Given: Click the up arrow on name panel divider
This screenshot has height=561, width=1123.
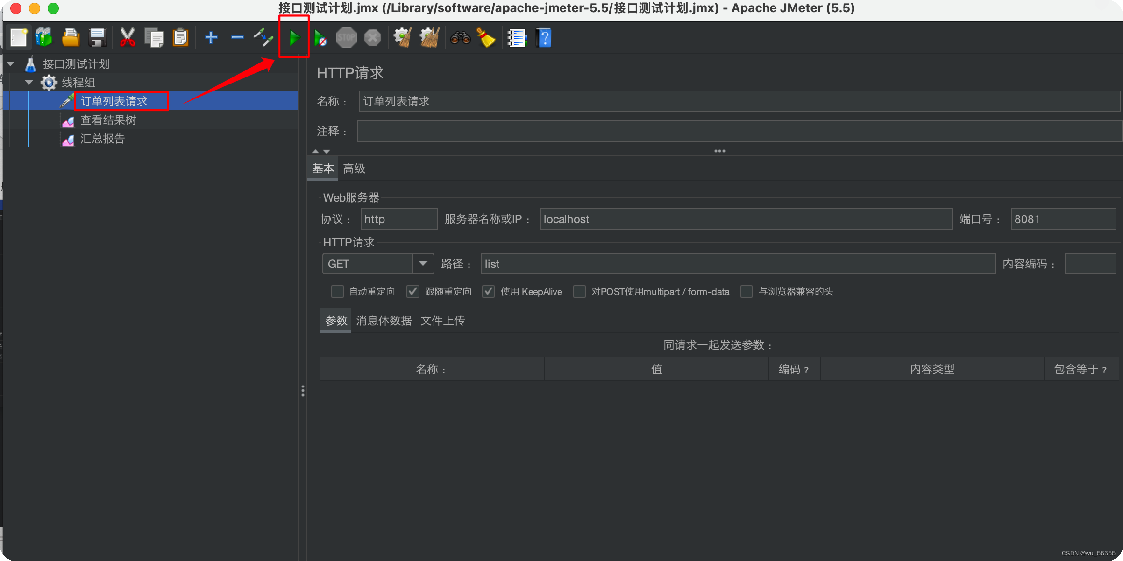Looking at the screenshot, I should pyautogui.click(x=315, y=151).
